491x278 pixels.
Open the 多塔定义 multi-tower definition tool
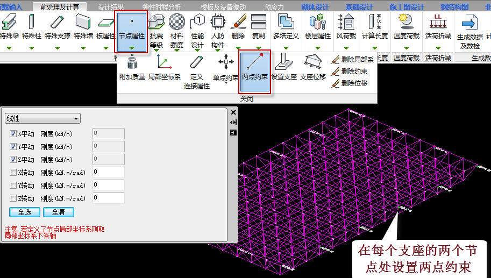tap(286, 27)
